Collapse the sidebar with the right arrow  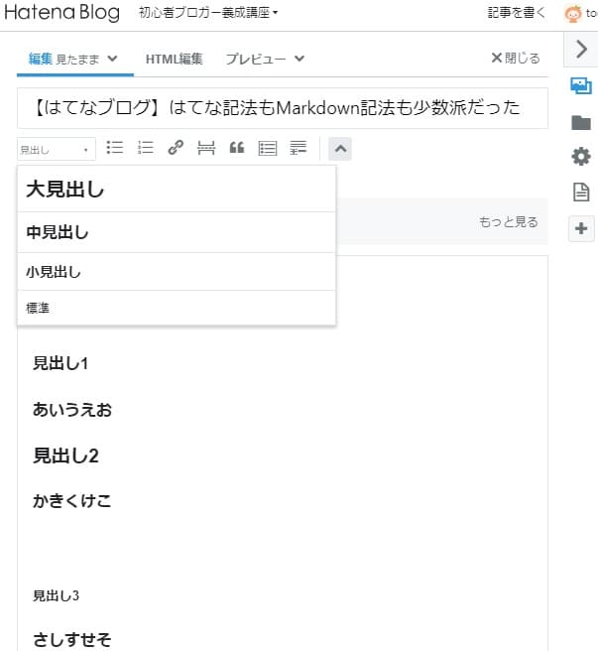pyautogui.click(x=581, y=49)
